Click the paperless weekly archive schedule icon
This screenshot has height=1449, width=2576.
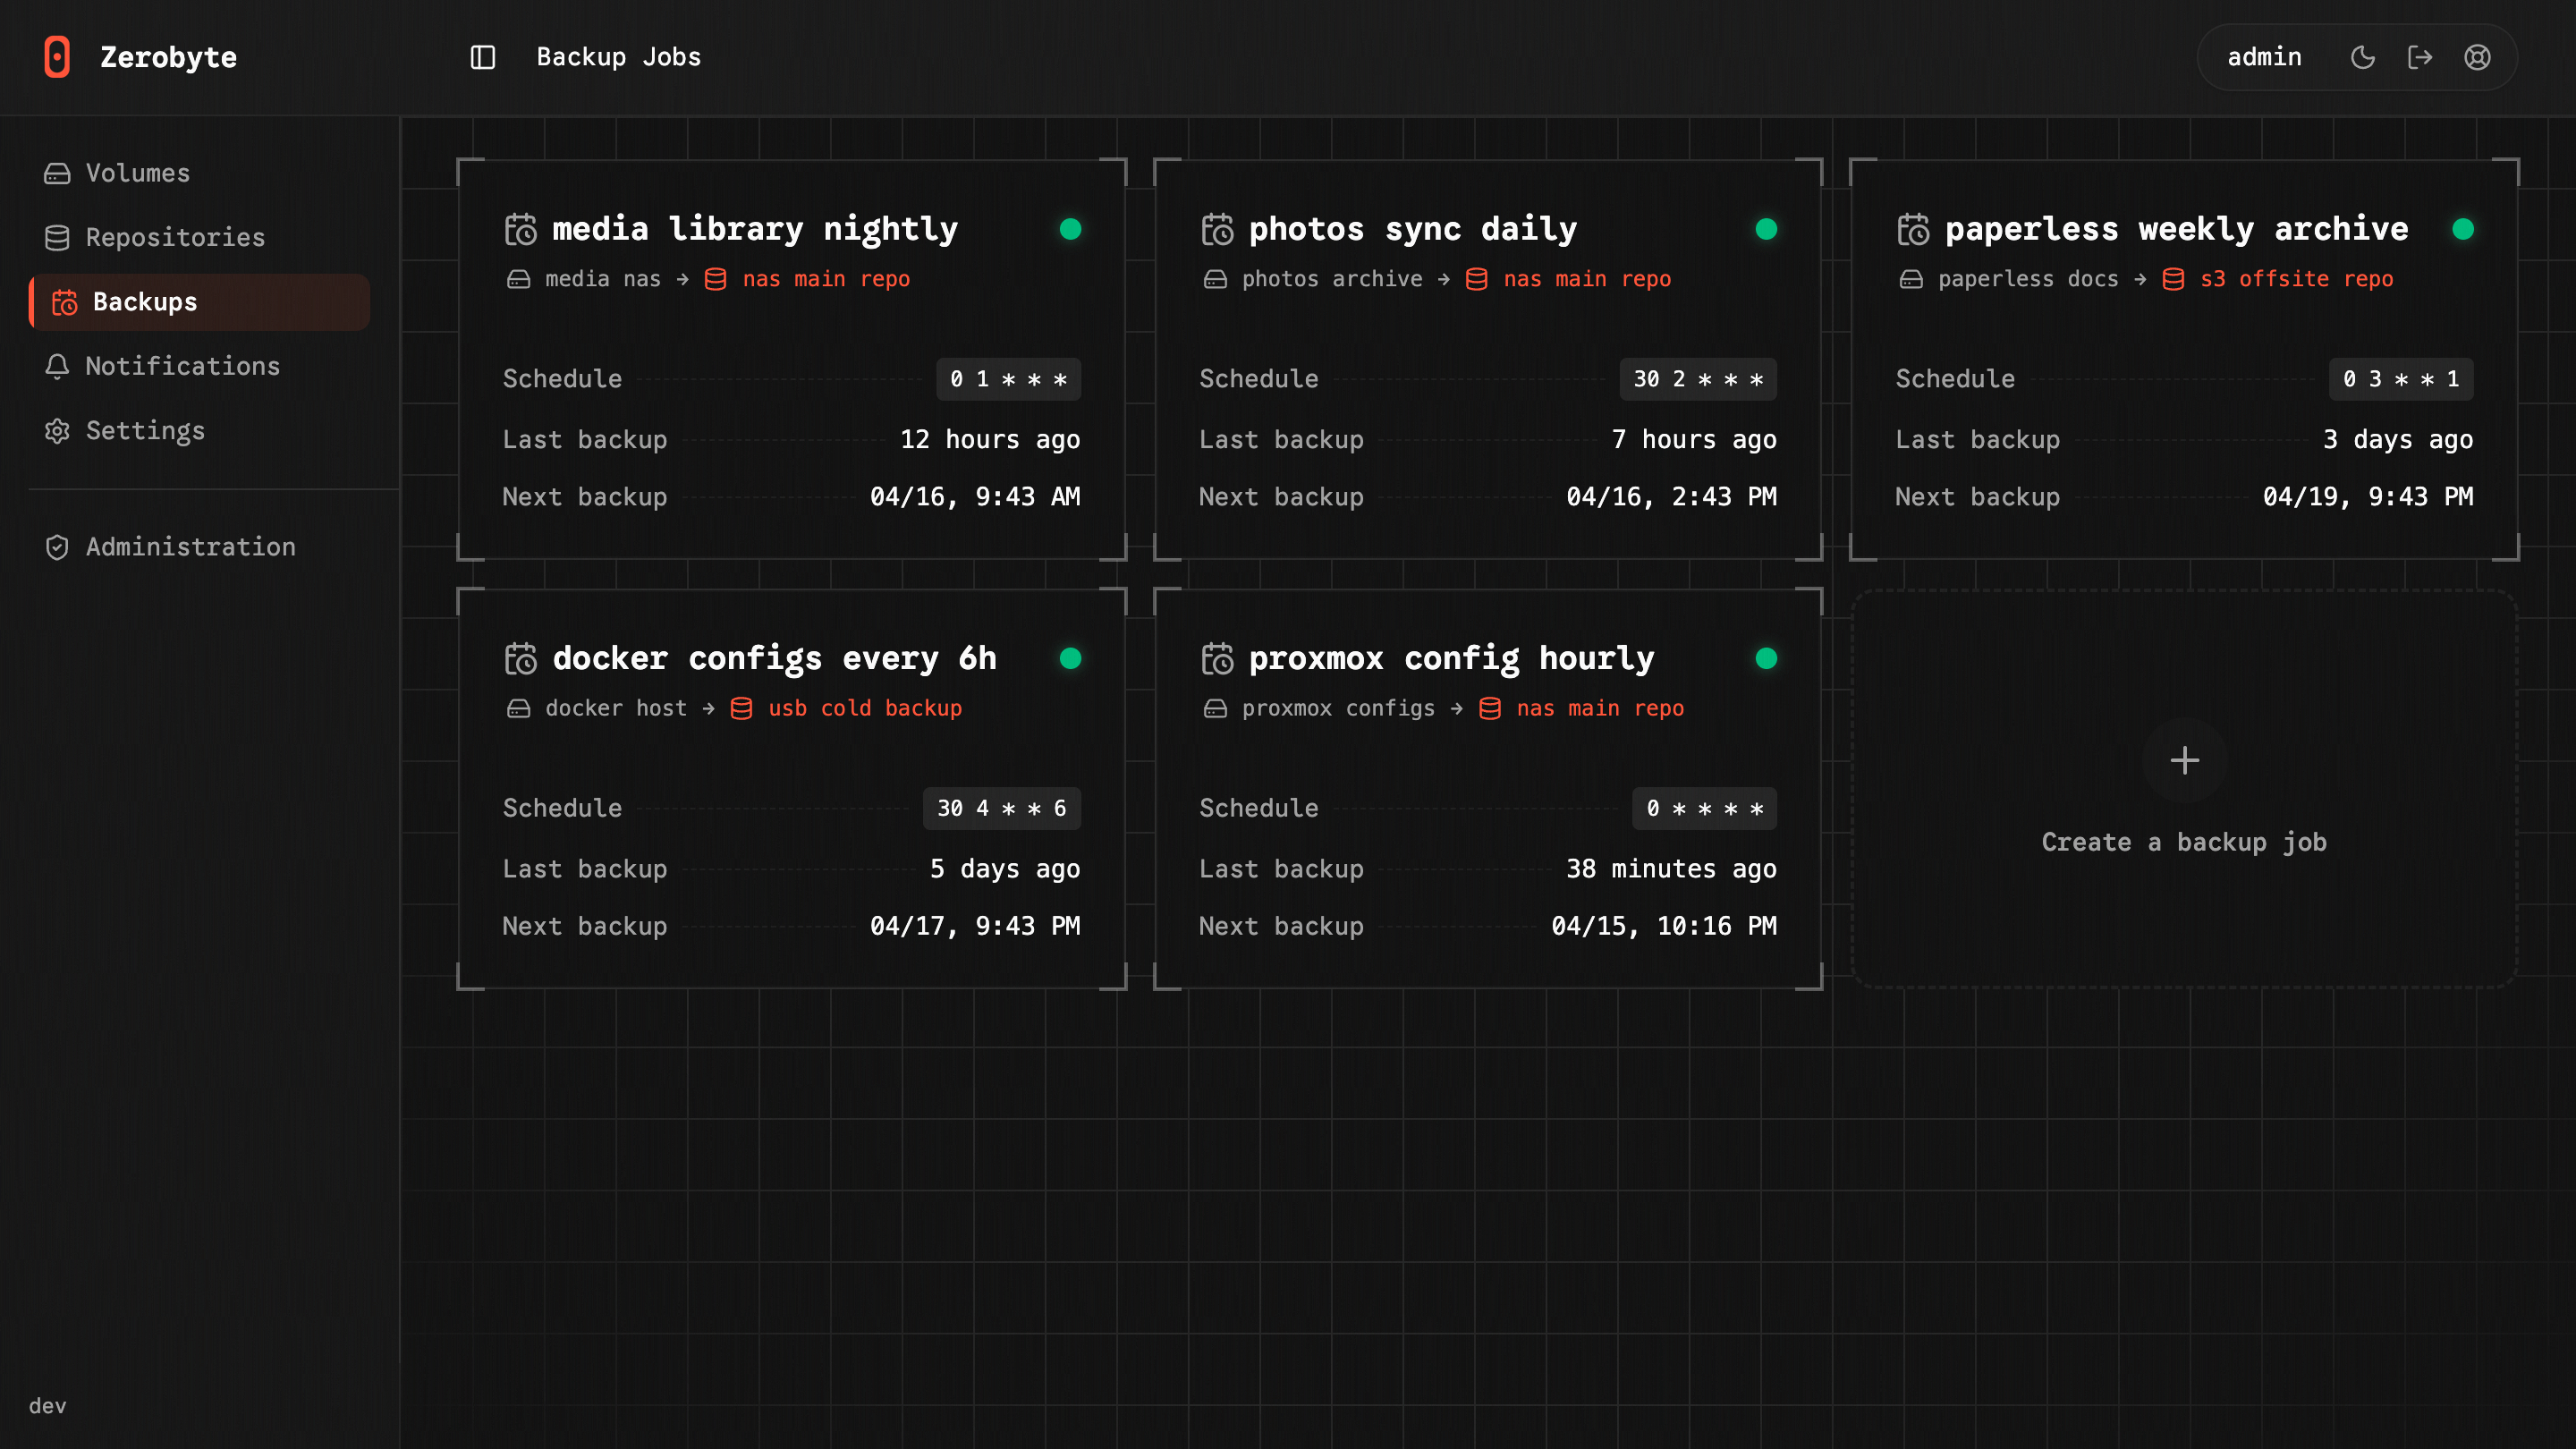click(1913, 230)
